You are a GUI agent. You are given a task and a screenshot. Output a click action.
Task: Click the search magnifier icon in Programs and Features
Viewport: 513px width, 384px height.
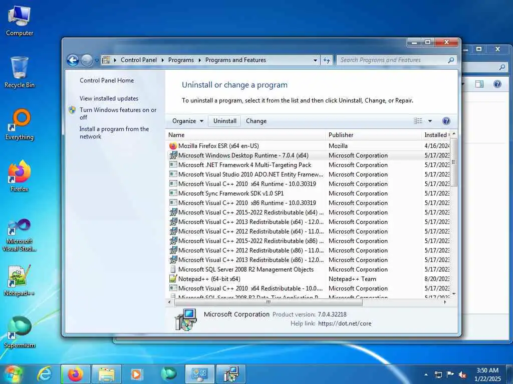451,60
